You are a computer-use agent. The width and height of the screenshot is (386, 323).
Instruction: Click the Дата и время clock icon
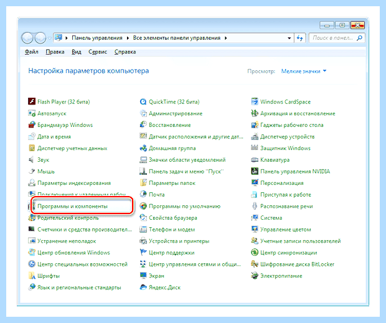[32, 136]
